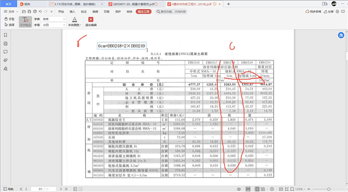Click the print icon in quick toolbar

[35, 12]
